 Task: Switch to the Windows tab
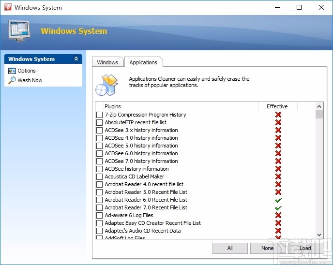[107, 62]
